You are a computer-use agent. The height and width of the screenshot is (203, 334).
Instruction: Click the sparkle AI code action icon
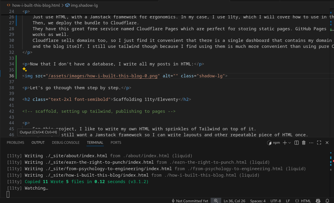(x=25, y=69)
